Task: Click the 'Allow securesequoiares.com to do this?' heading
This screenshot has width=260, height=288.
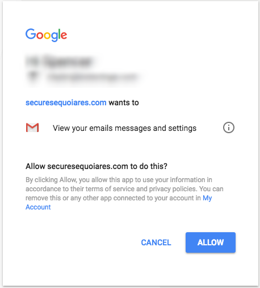Action: 97,166
